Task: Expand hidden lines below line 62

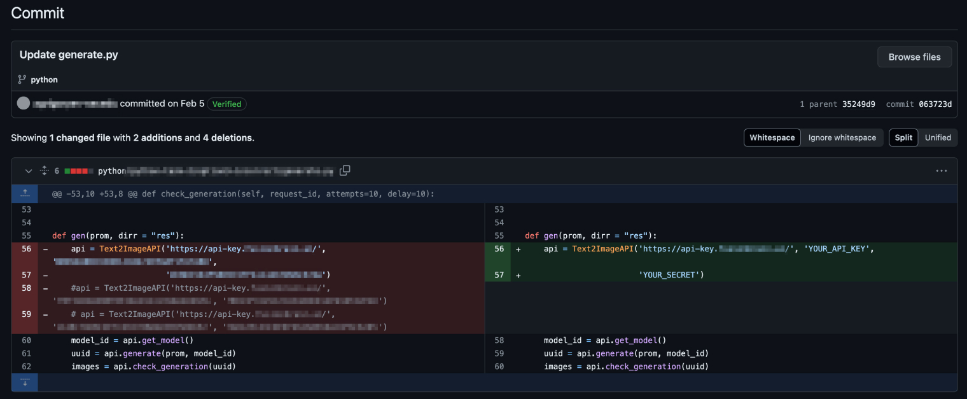Action: (x=25, y=382)
